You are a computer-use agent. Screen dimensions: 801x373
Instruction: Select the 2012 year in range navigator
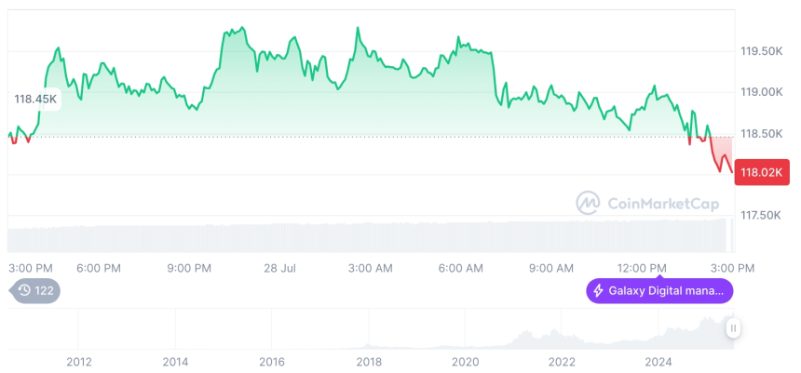tap(79, 361)
